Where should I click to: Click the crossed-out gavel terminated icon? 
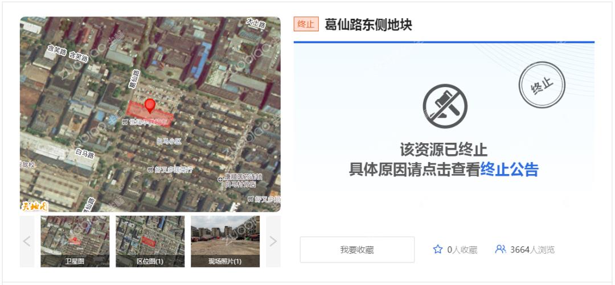tap(445, 106)
